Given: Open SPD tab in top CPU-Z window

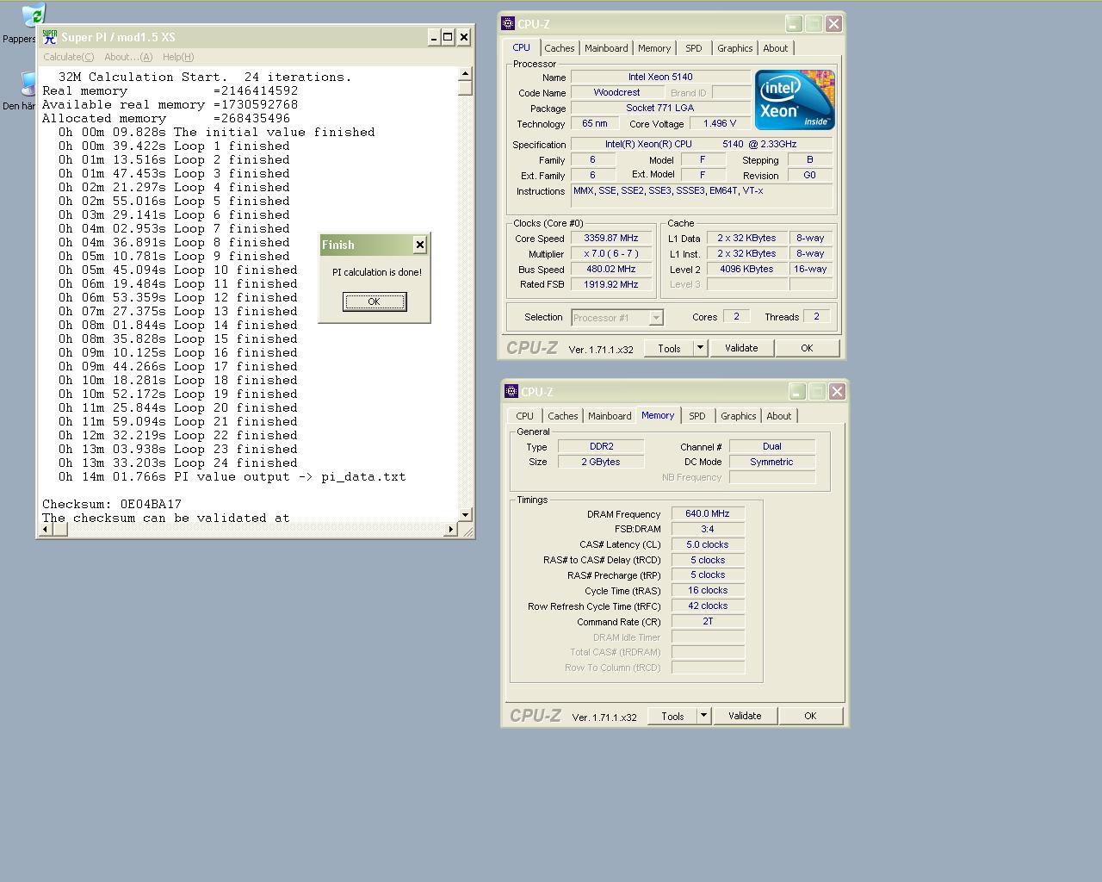Looking at the screenshot, I should (694, 48).
